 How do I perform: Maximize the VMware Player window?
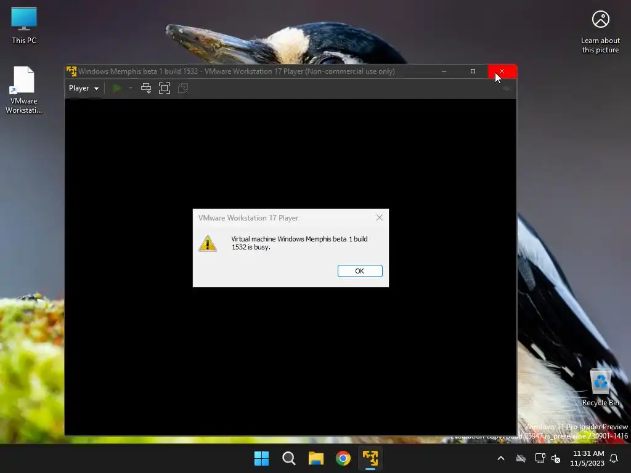(473, 71)
